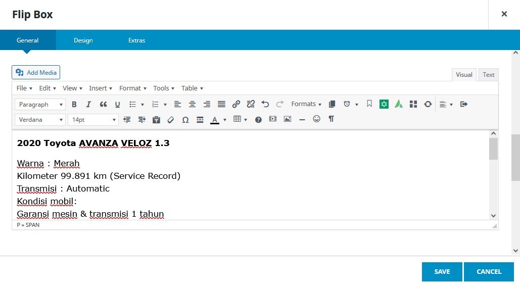Expand the 14pt font size dropdown
This screenshot has height=286, width=520.
[x=93, y=120]
